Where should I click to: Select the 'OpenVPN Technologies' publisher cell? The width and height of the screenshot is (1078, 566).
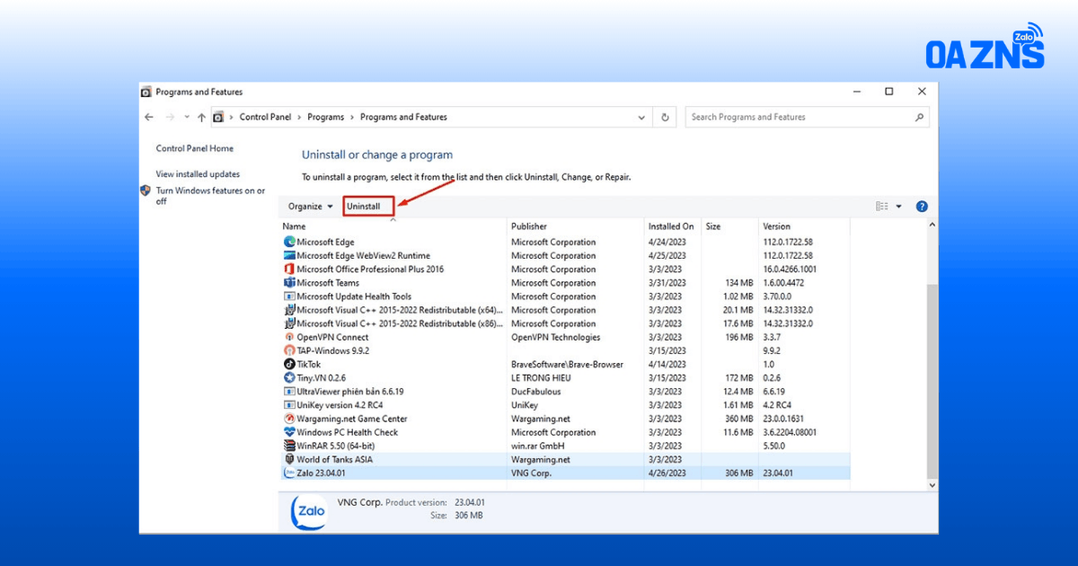[555, 337]
